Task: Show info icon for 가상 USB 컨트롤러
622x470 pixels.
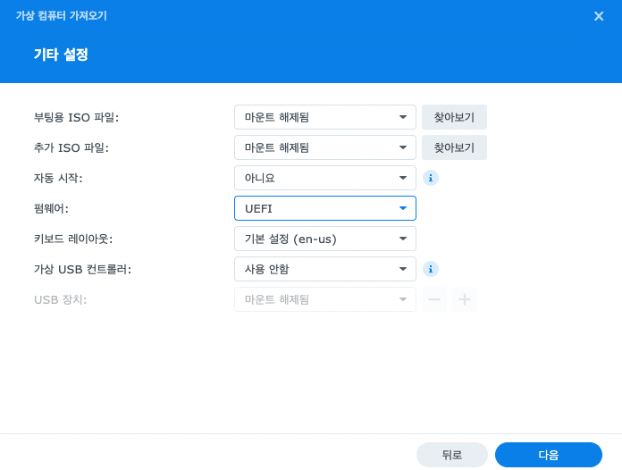Action: 431,269
